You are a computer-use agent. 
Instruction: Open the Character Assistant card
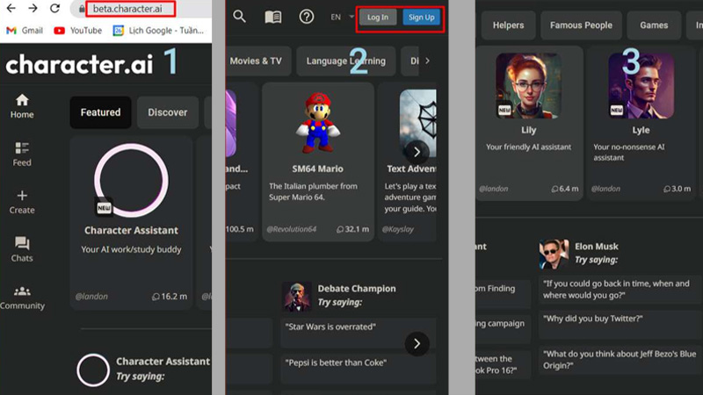point(131,223)
